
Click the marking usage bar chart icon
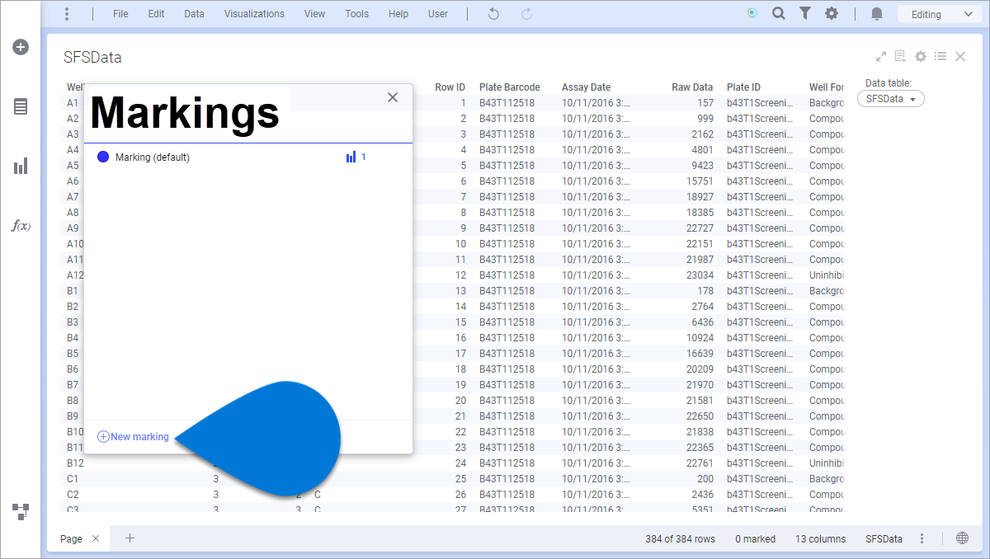[351, 157]
